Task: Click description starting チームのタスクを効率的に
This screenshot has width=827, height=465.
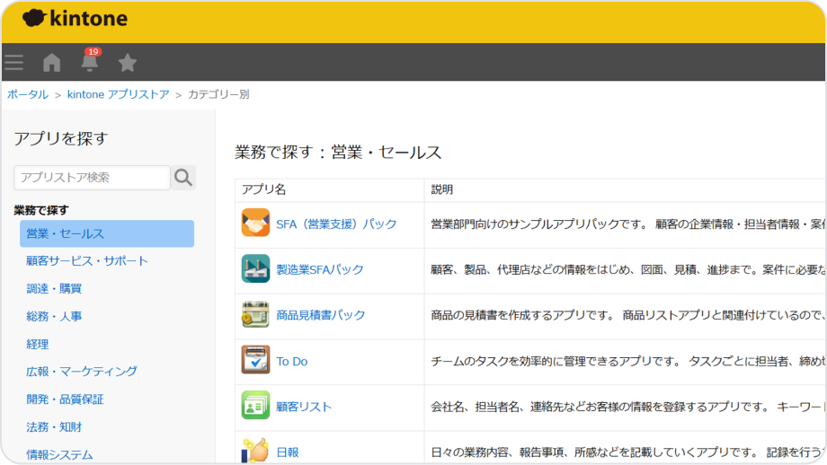Action: point(627,361)
